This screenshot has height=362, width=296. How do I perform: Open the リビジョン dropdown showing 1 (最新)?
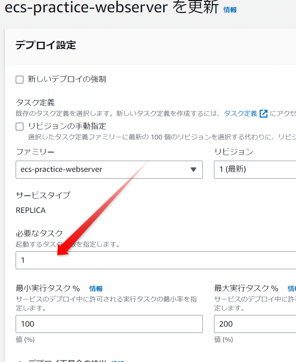click(255, 170)
